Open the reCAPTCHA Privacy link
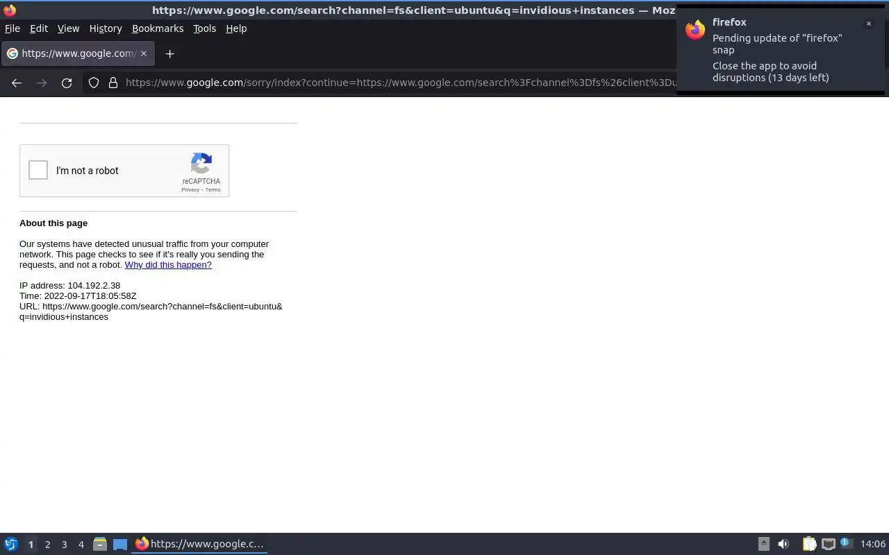Screen dimensions: 889x555 point(190,189)
